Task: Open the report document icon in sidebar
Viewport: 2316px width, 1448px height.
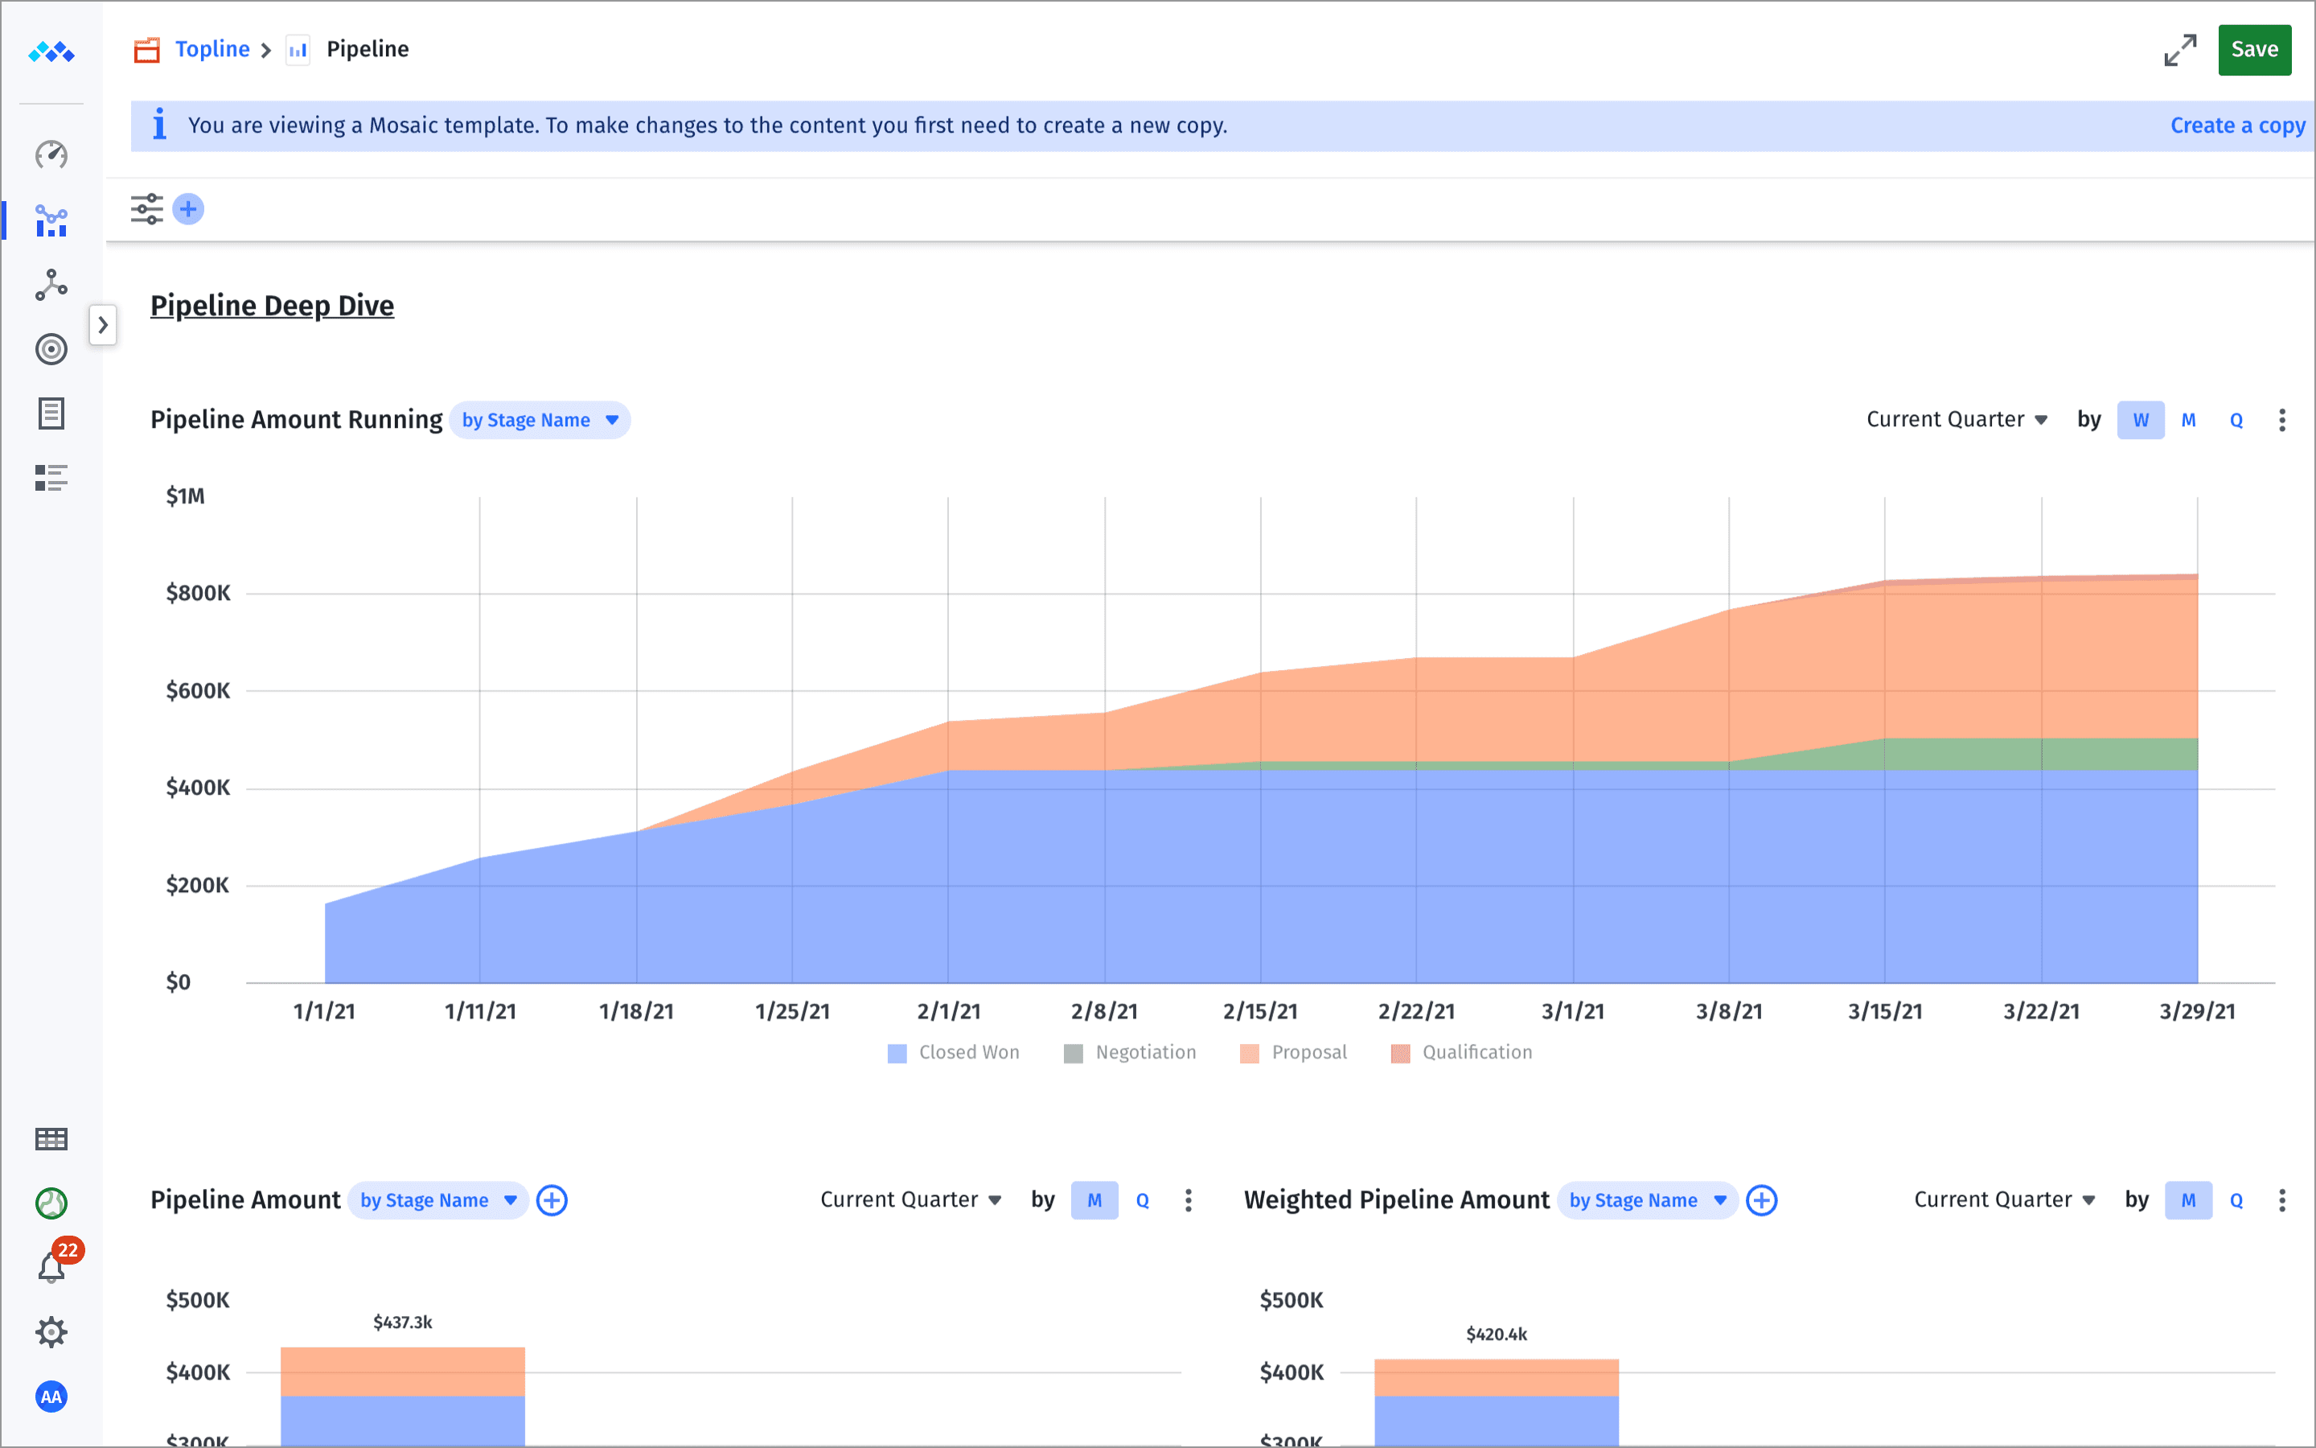Action: point(51,413)
